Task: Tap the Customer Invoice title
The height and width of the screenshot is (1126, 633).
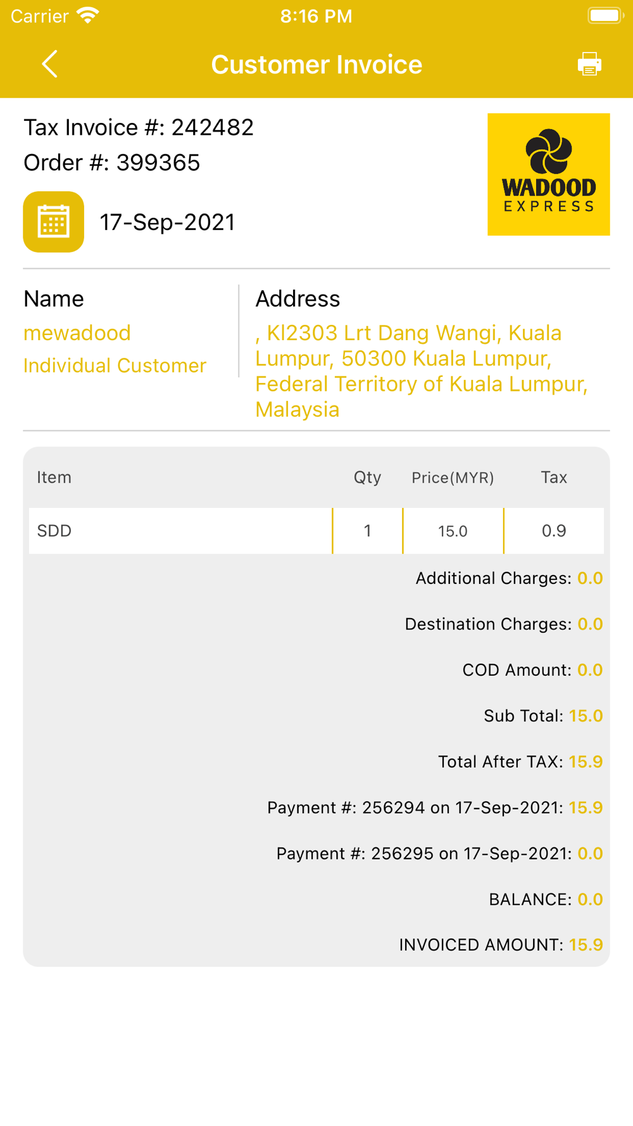Action: point(316,65)
